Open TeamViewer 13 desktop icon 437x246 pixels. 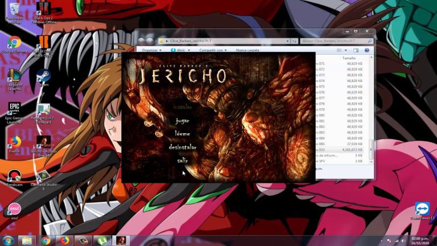pyautogui.click(x=423, y=211)
